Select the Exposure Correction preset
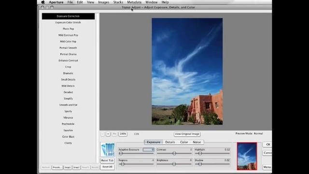Image resolution: width=309 pixels, height=174 pixels. (x=68, y=16)
